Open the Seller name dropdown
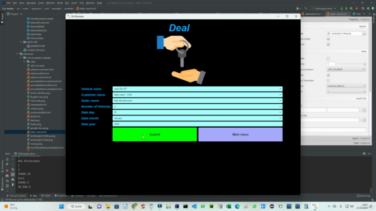 (x=197, y=100)
